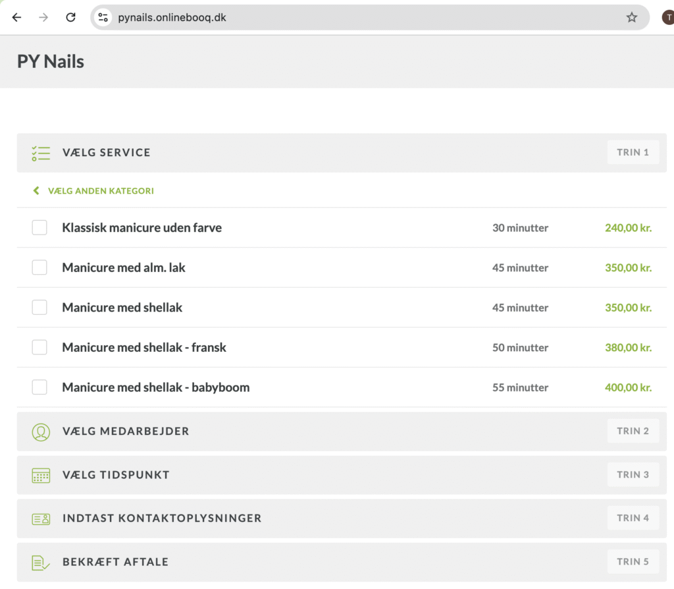Select the Manicure med alm. lak checkbox

39,267
